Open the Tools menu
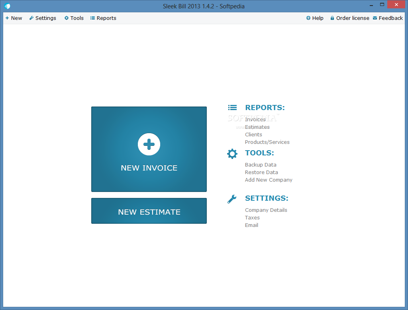 pos(74,18)
